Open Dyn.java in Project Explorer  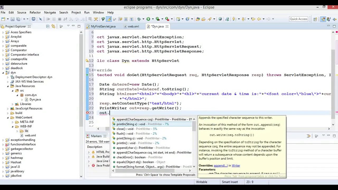point(35,99)
